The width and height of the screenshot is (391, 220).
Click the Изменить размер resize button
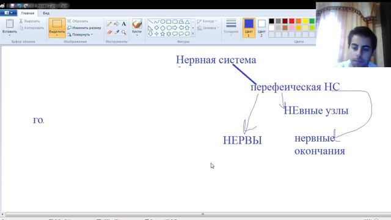[84, 28]
